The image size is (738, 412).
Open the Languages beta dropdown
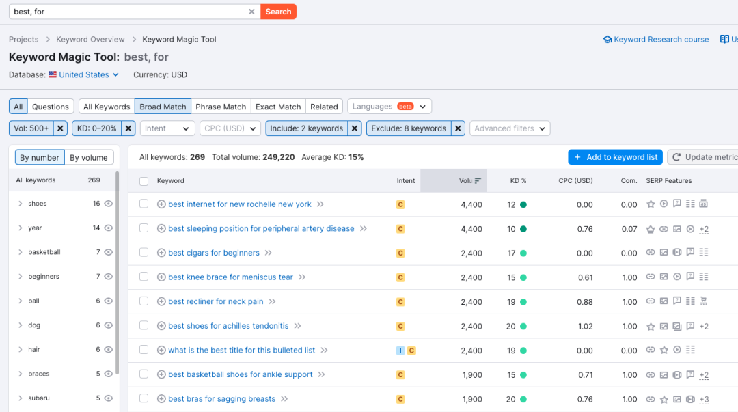tap(389, 107)
